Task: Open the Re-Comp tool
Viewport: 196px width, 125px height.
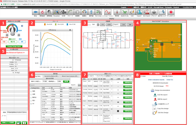Action: click(x=98, y=12)
